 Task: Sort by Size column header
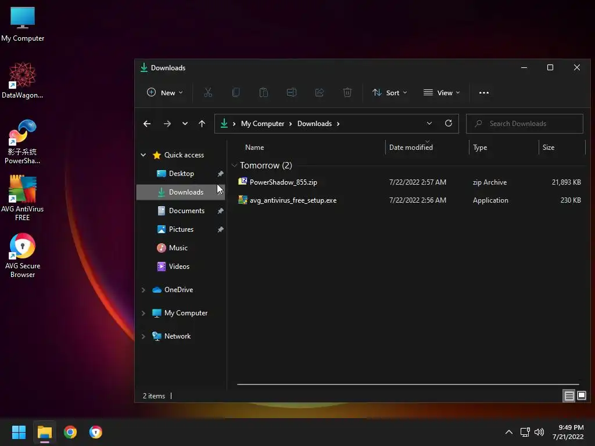tap(549, 147)
